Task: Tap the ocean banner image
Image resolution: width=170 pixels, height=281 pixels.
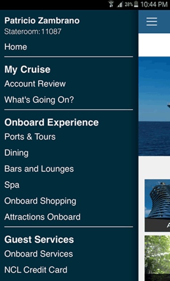Action: coord(154,106)
